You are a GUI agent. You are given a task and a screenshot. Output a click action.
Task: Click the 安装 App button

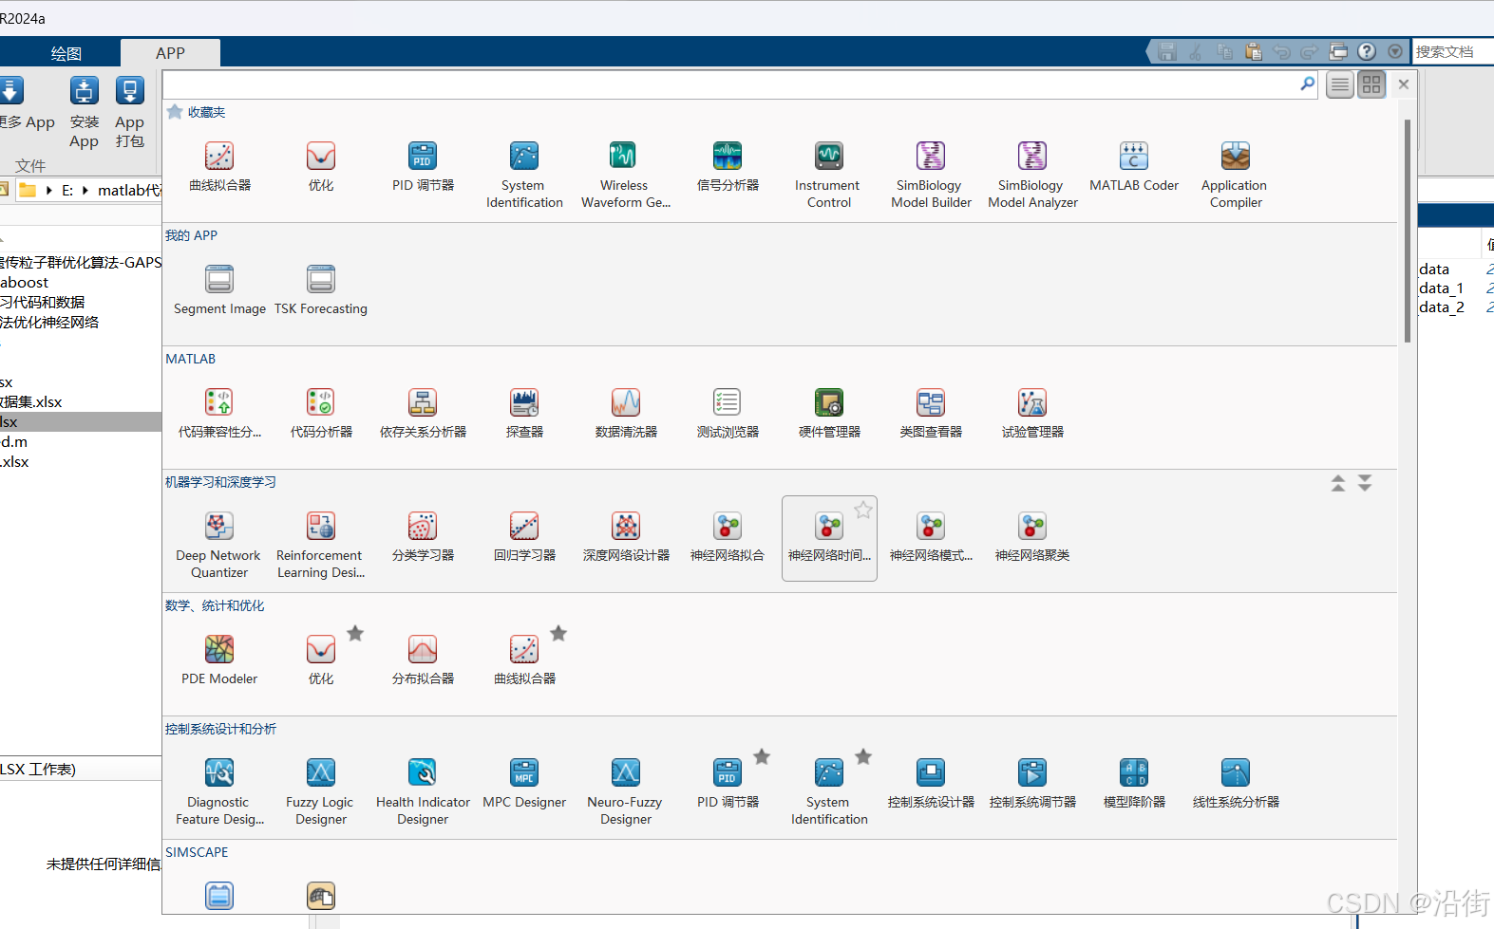(x=84, y=113)
